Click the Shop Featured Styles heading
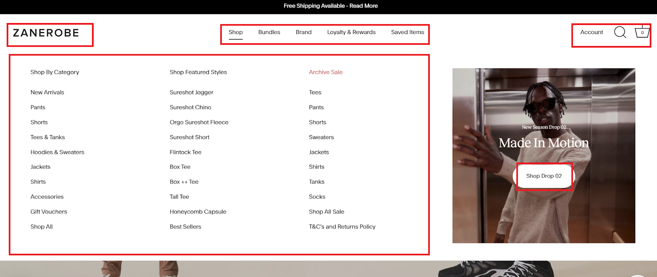Viewport: 657px width, 277px height. tap(198, 72)
